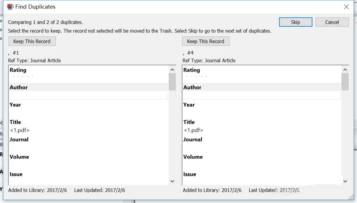Screen dimensions: 357x203
Task: Select title <1.pdf> in record #1
Action: (20, 130)
